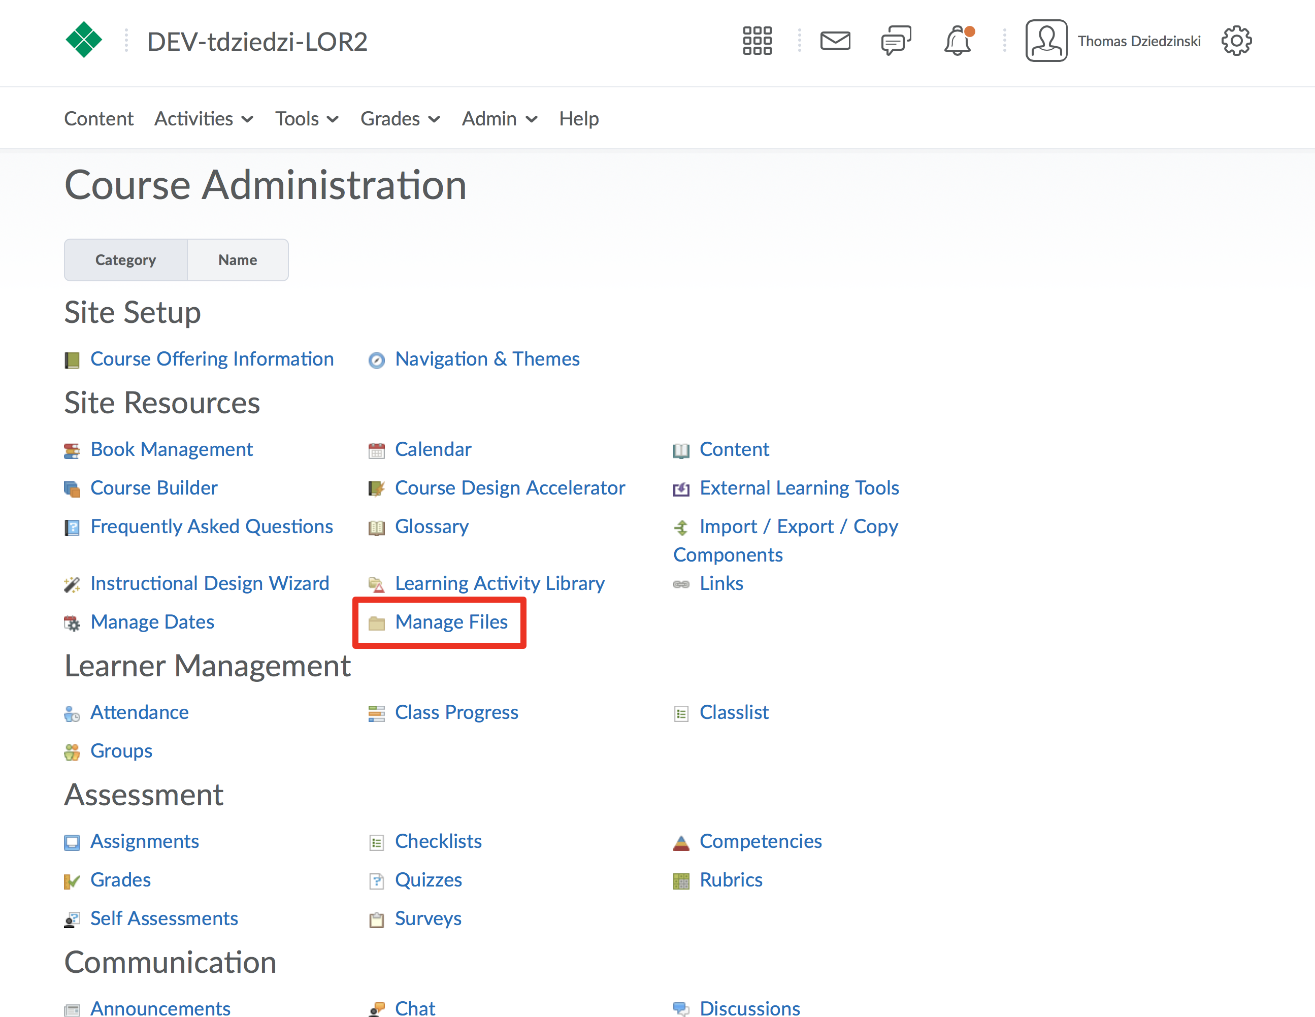
Task: Open the message alerts envelope icon
Action: coord(835,41)
